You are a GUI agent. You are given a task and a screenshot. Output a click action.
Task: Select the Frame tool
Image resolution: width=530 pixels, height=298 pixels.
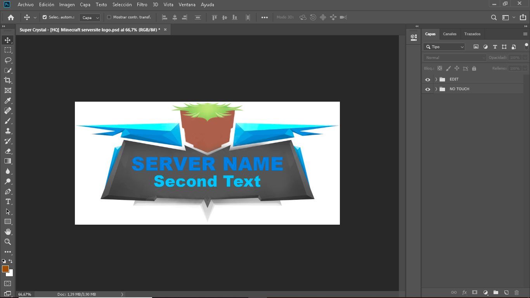8,90
